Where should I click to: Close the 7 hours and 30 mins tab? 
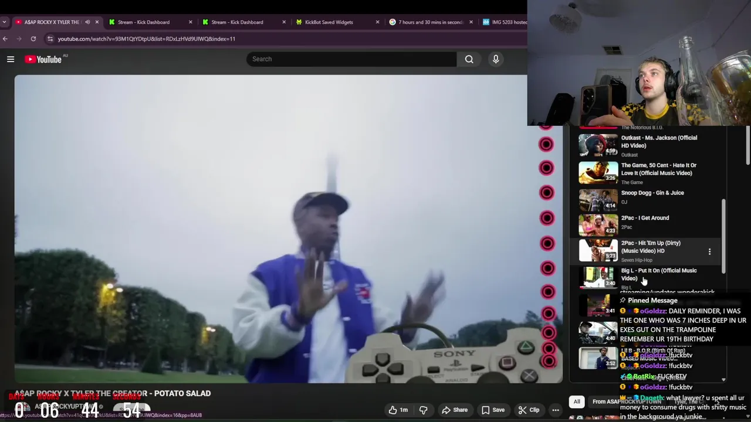click(471, 22)
